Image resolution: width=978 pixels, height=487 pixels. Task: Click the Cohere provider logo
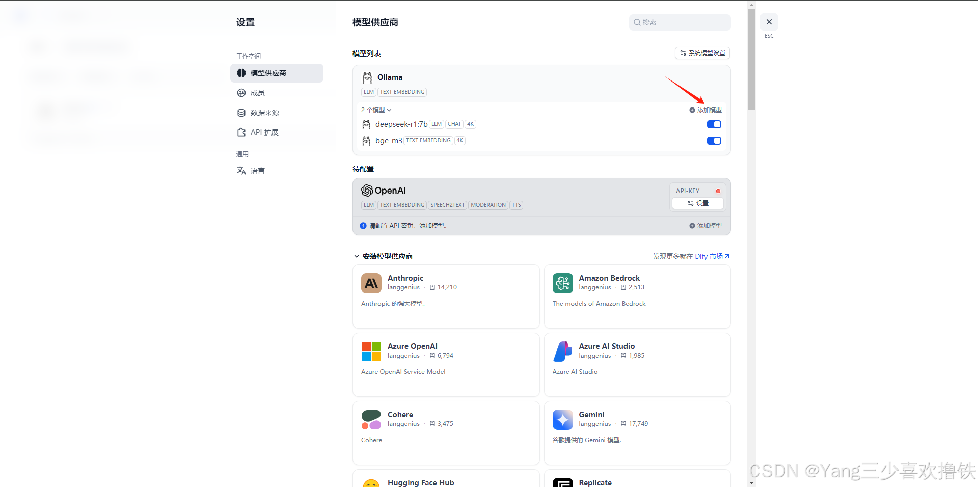click(371, 420)
